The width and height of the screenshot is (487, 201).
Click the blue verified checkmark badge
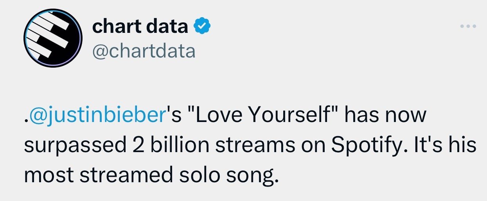tap(203, 27)
